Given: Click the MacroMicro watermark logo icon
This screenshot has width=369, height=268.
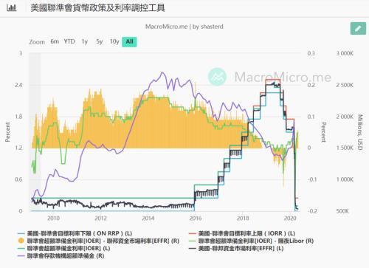Looking at the screenshot, I should (217, 77).
